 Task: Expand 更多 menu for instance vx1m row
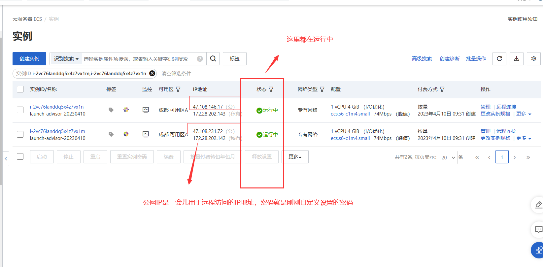click(524, 138)
